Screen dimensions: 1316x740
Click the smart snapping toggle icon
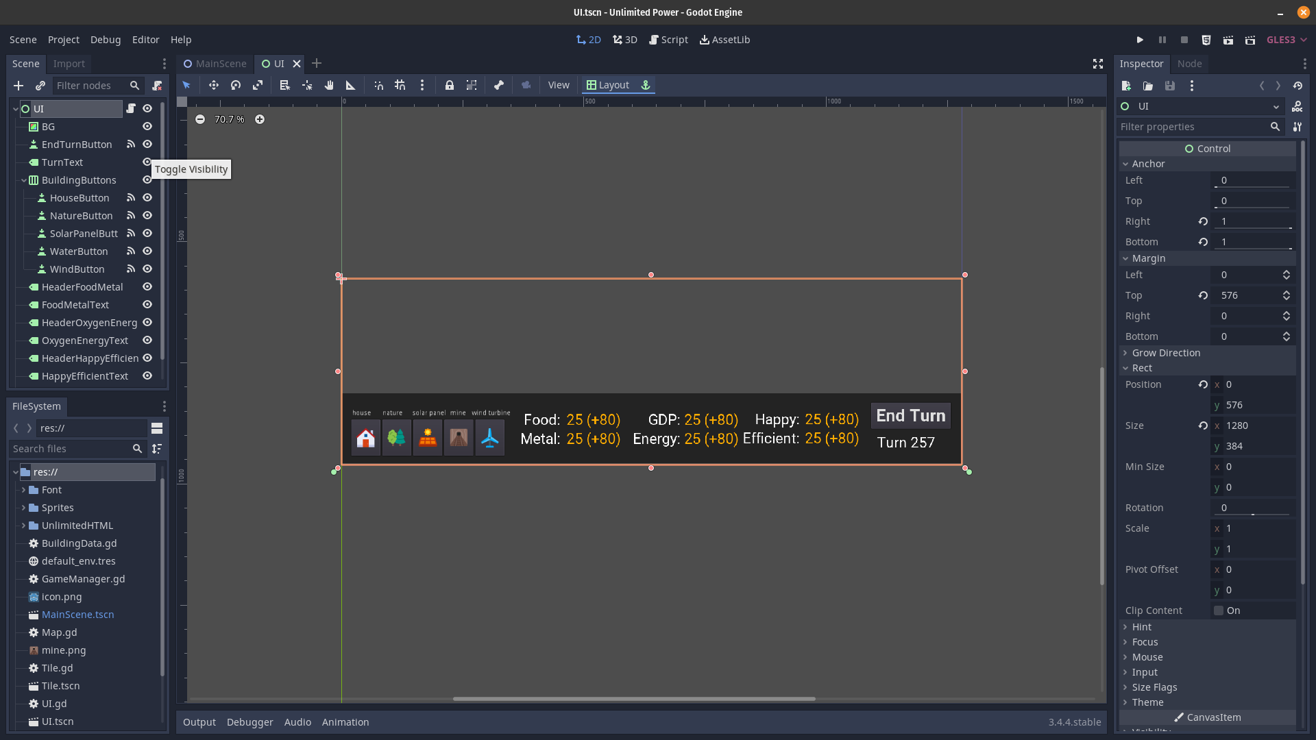point(378,85)
